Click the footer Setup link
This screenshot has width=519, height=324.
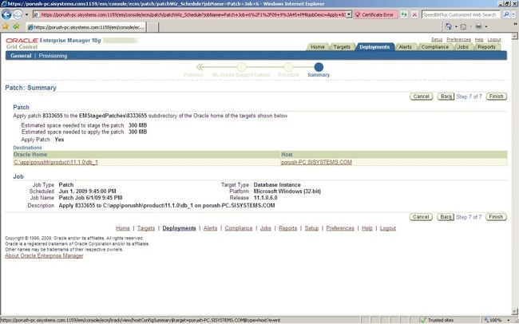click(x=311, y=228)
